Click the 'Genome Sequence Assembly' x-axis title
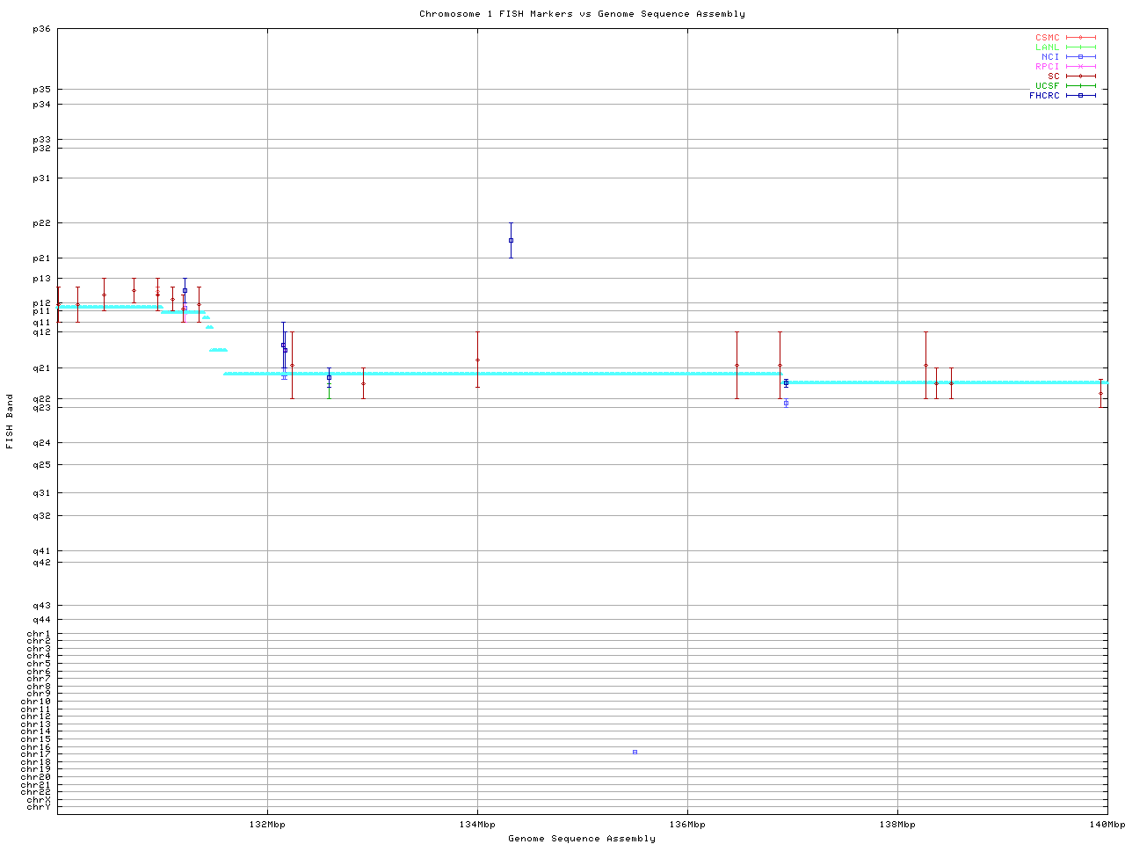1125x844 pixels. pyautogui.click(x=582, y=839)
